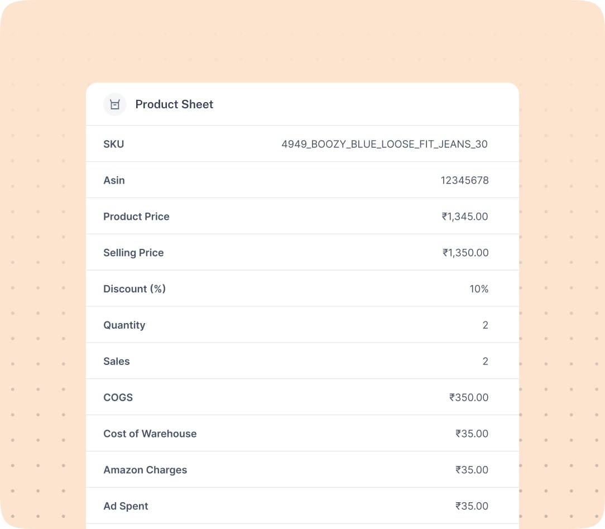
Task: Click the Cost of Warehouse value
Action: pyautogui.click(x=472, y=434)
